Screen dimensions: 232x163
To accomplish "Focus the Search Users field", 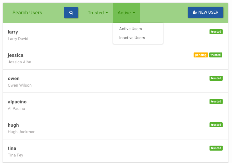I will click(x=38, y=13).
